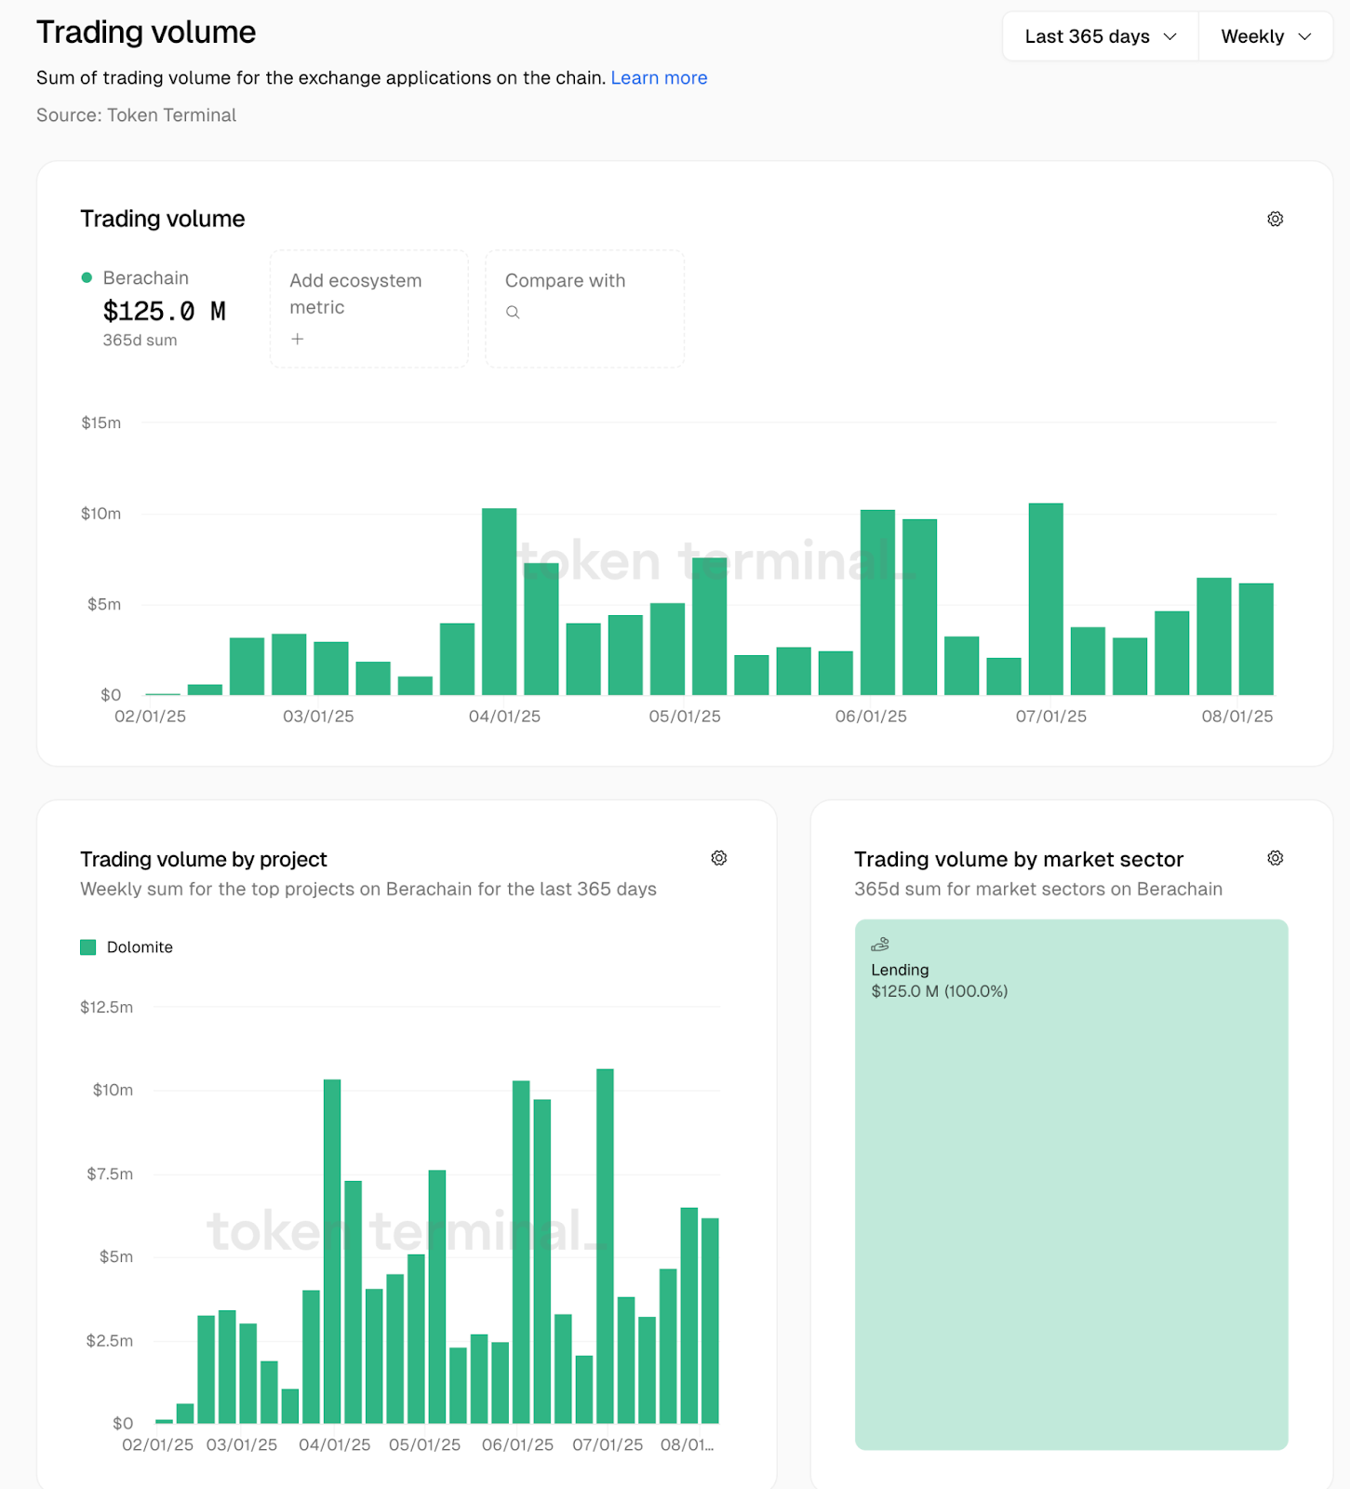Click the search icon under Compare with

513,313
